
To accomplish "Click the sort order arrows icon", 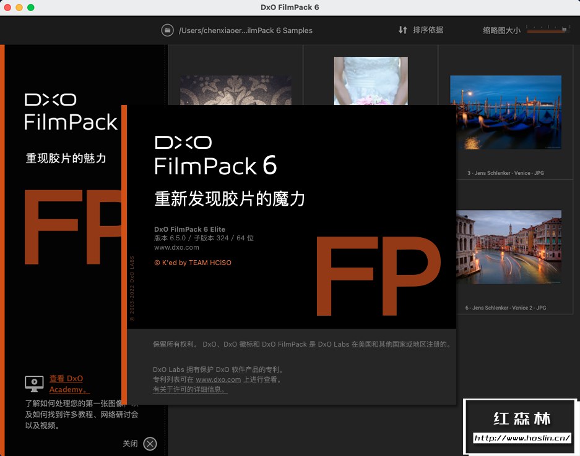I will click(x=403, y=30).
